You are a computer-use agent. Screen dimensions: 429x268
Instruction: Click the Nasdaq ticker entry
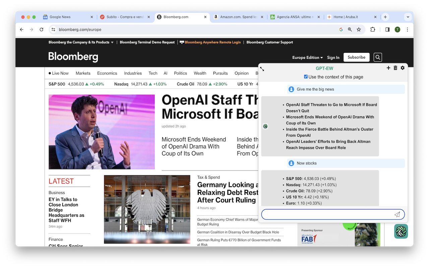pyautogui.click(x=140, y=84)
